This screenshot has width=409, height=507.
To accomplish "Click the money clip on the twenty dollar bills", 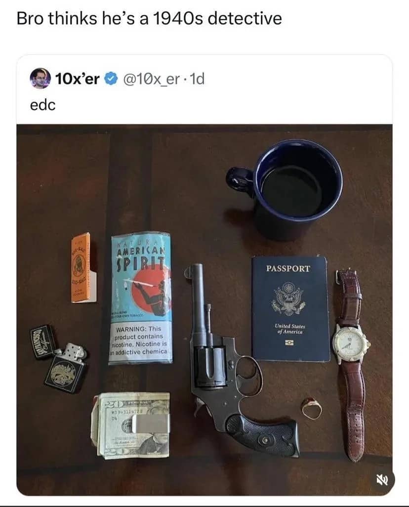I will 150,423.
